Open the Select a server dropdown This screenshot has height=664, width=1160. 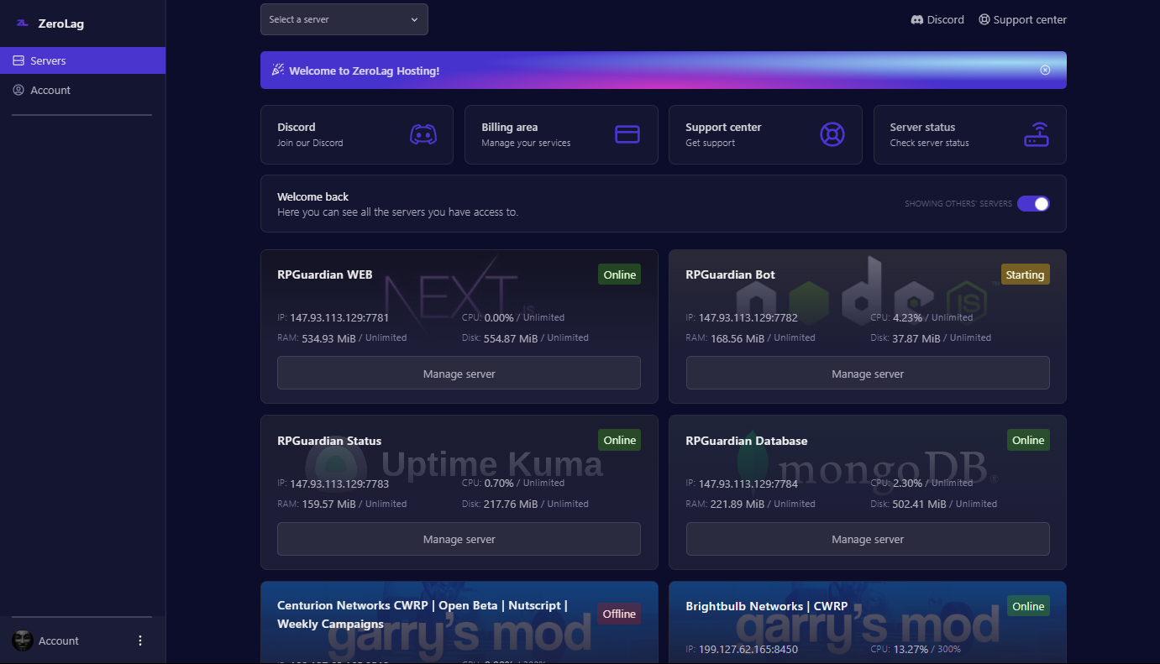coord(344,19)
